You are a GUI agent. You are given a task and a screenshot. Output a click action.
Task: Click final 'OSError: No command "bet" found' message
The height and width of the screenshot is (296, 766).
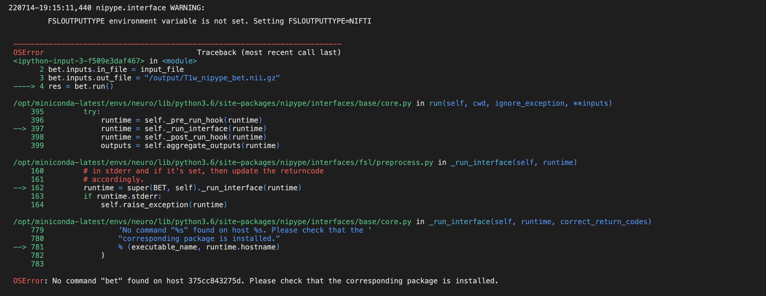point(256,281)
